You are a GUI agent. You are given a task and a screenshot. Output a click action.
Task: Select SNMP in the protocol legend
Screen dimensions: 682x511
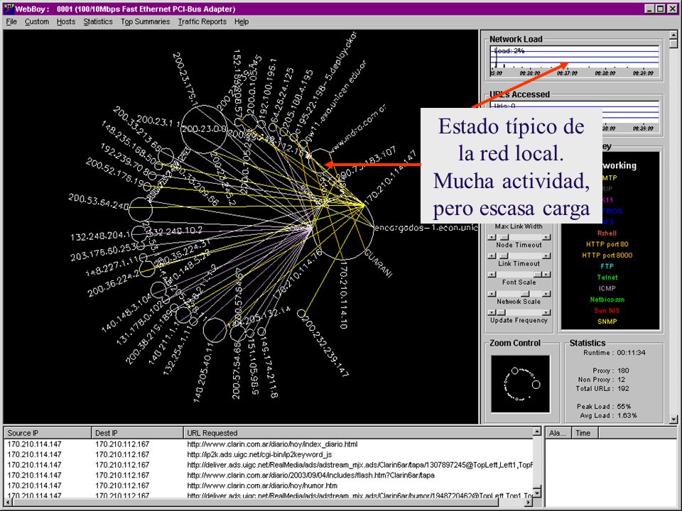pos(607,322)
